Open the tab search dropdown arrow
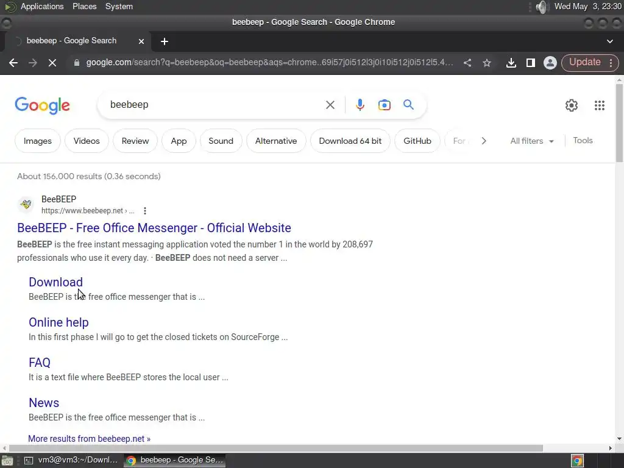Screen dimensions: 624x468 point(609,41)
